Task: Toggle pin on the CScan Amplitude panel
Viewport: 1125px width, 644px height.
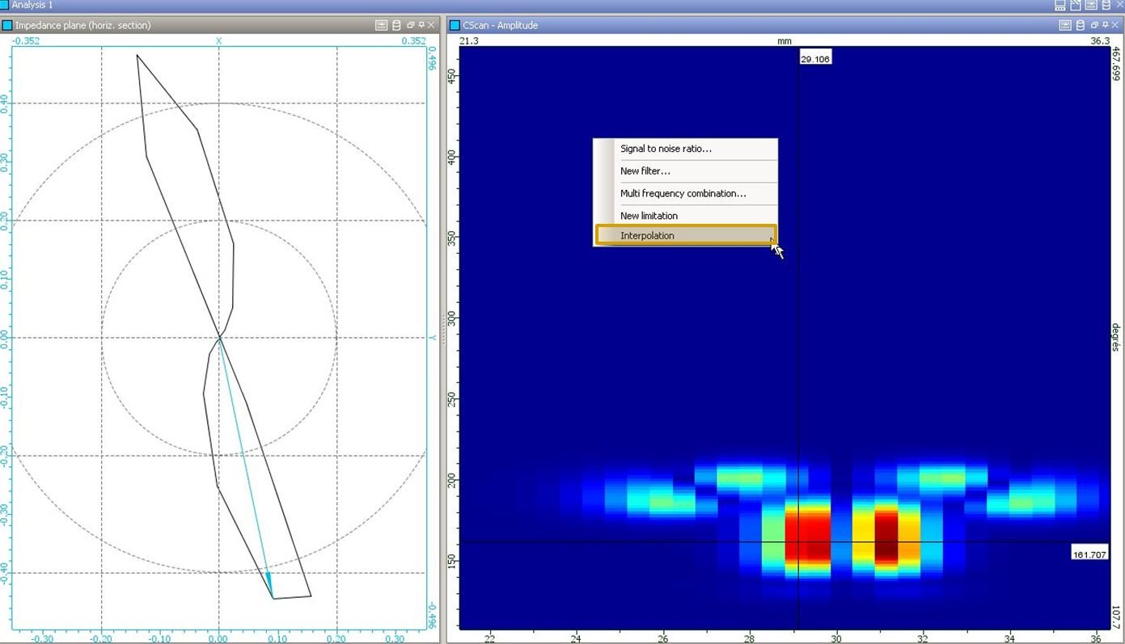Action: [1105, 25]
